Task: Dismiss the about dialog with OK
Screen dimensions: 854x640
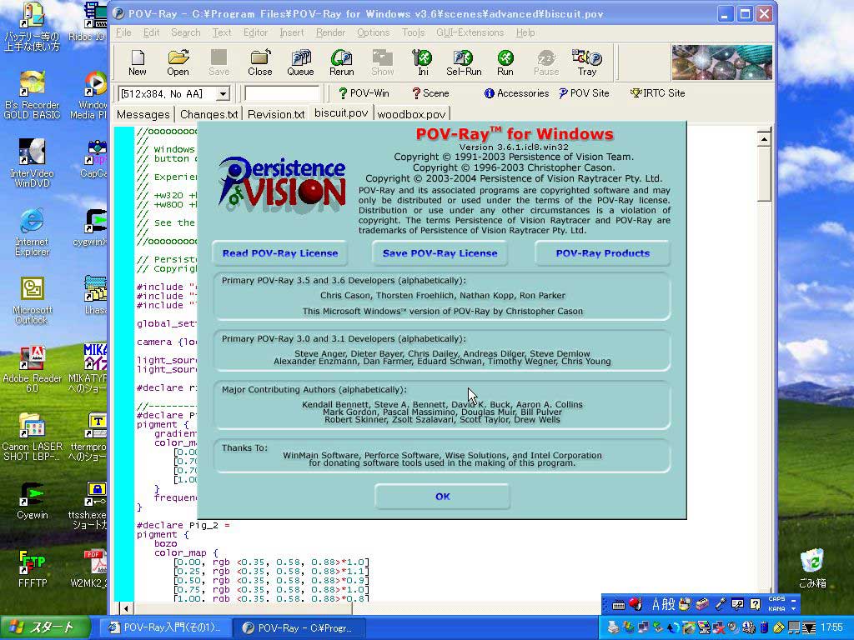Action: pos(442,497)
